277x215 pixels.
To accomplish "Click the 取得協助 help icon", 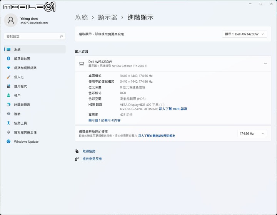I will [x=77, y=151].
